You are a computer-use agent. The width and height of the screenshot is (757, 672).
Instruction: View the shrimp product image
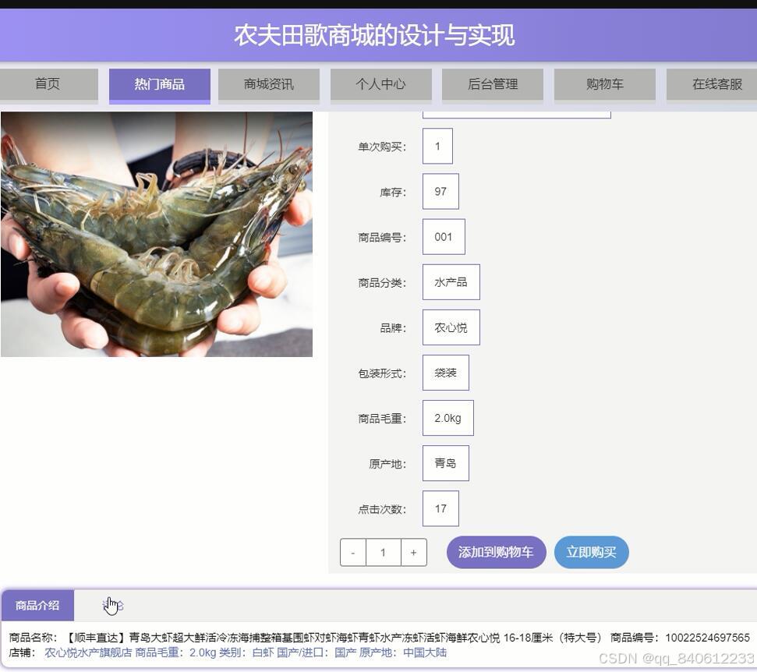pyautogui.click(x=156, y=234)
